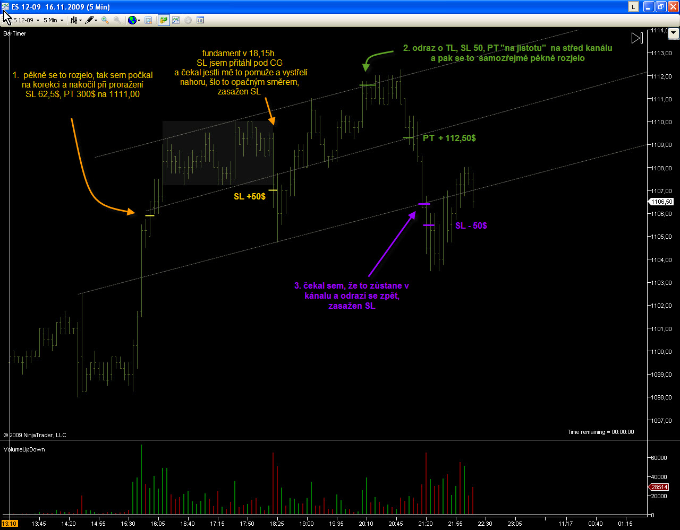Click the magnifier-over-window toolbar icon
Viewport: 680px width, 530px height.
click(148, 20)
